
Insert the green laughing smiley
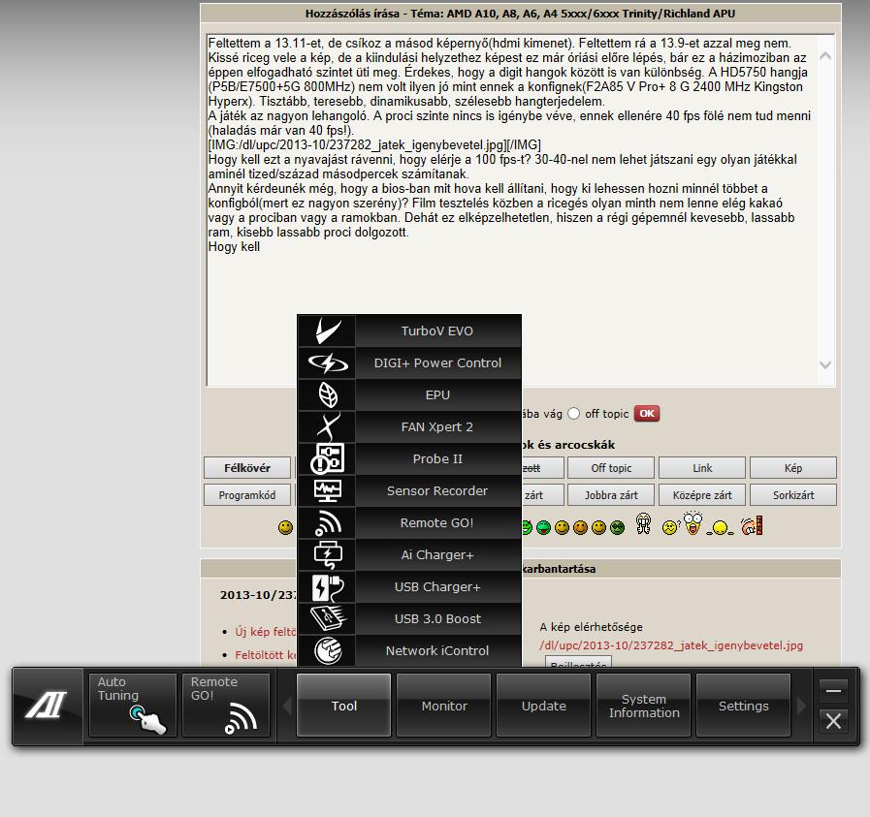(x=543, y=527)
